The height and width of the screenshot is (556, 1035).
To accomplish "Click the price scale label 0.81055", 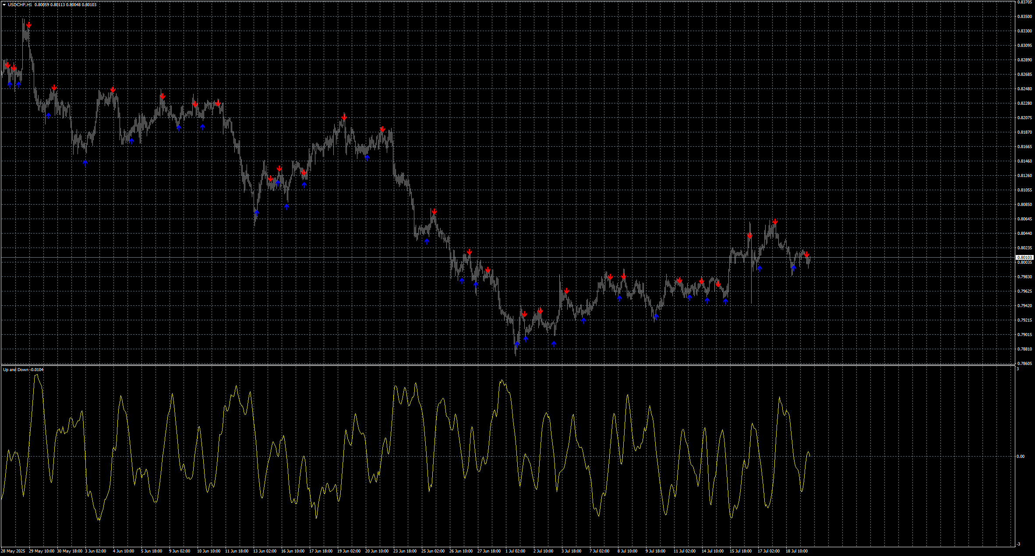I will [1024, 190].
